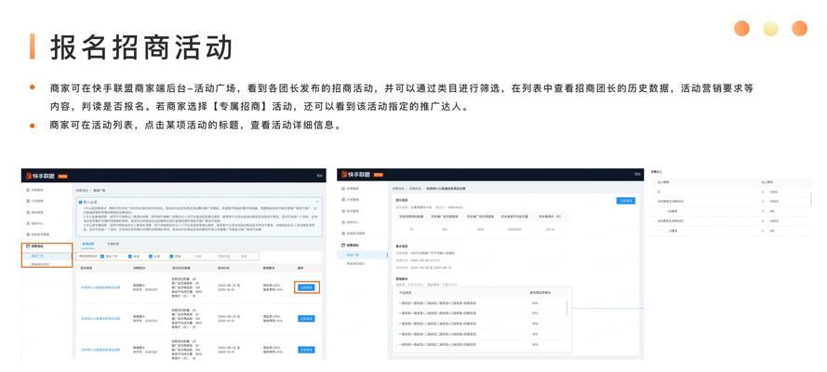The height and width of the screenshot is (372, 827).
Task: Open the first sidebar menu icon in the right screenshot
Action: 343,188
